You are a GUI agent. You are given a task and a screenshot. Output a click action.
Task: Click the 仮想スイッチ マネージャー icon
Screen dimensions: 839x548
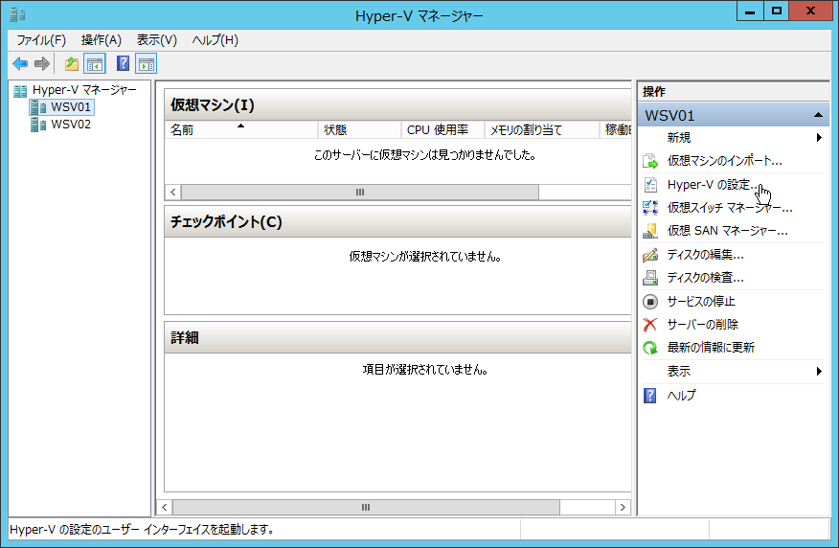point(650,208)
